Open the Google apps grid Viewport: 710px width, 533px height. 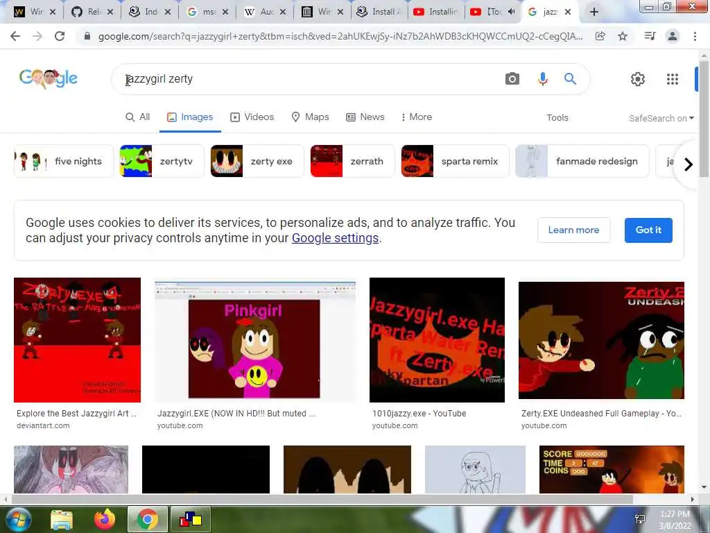[x=673, y=79]
